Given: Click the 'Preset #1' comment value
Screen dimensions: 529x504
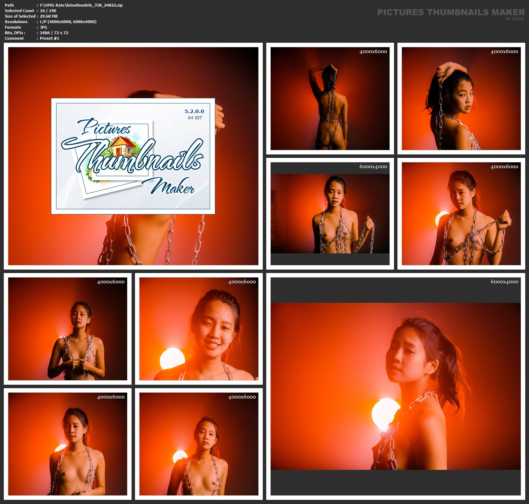Looking at the screenshot, I should [x=50, y=38].
